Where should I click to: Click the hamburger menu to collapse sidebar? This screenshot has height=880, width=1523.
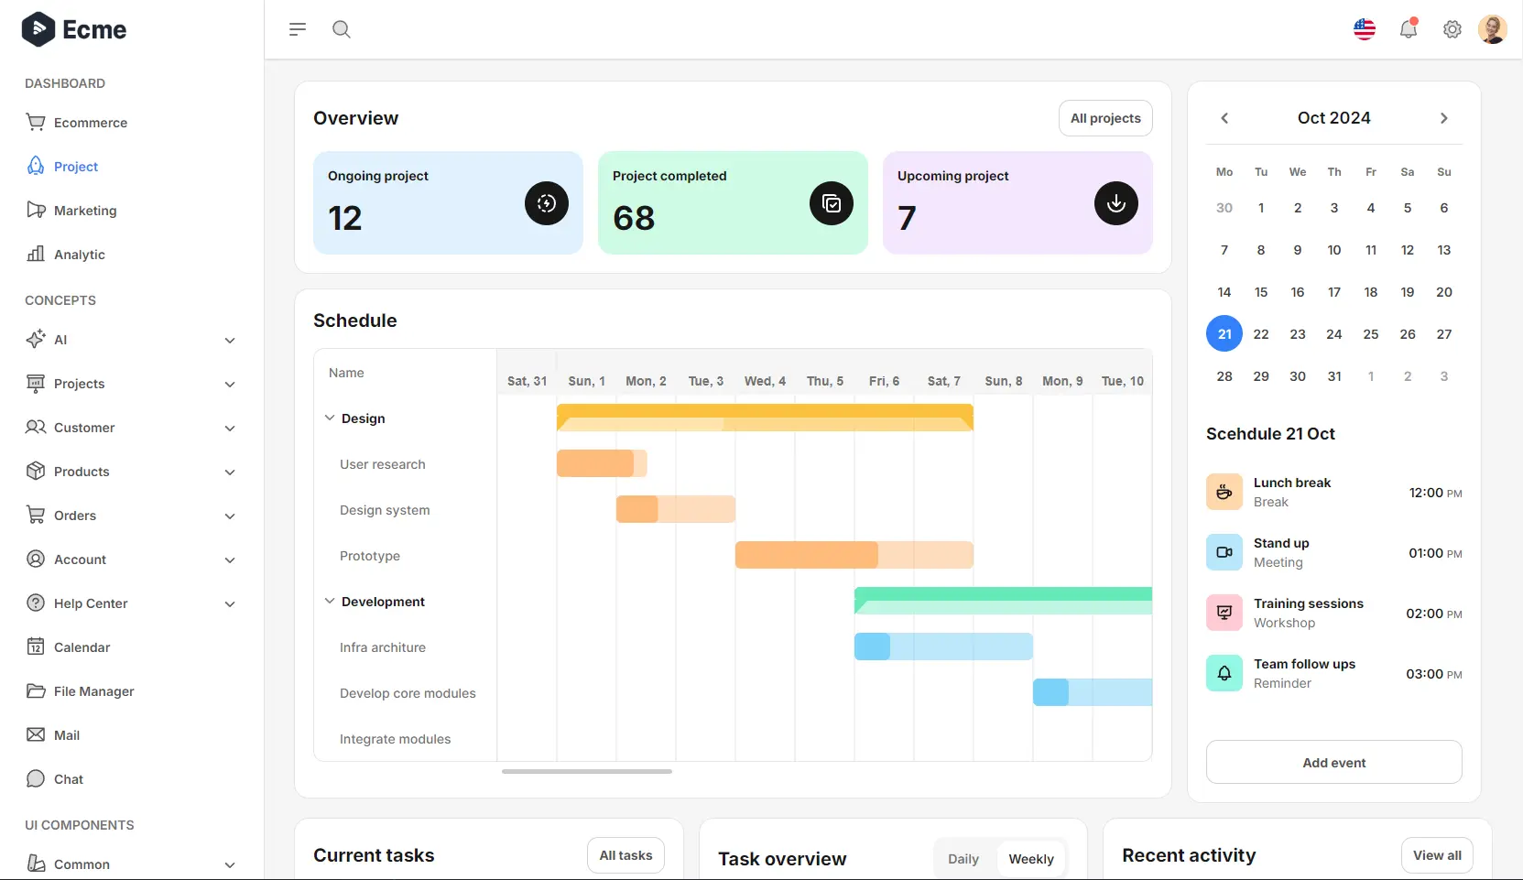[298, 28]
